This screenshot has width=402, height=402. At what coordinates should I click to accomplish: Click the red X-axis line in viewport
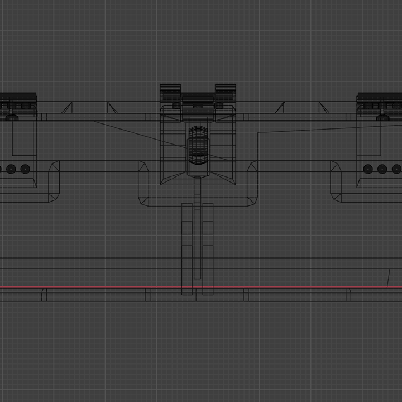(112, 288)
